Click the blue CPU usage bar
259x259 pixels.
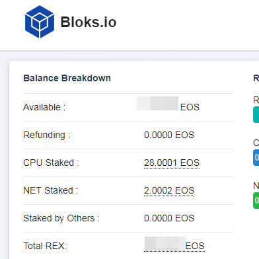[x=256, y=157]
